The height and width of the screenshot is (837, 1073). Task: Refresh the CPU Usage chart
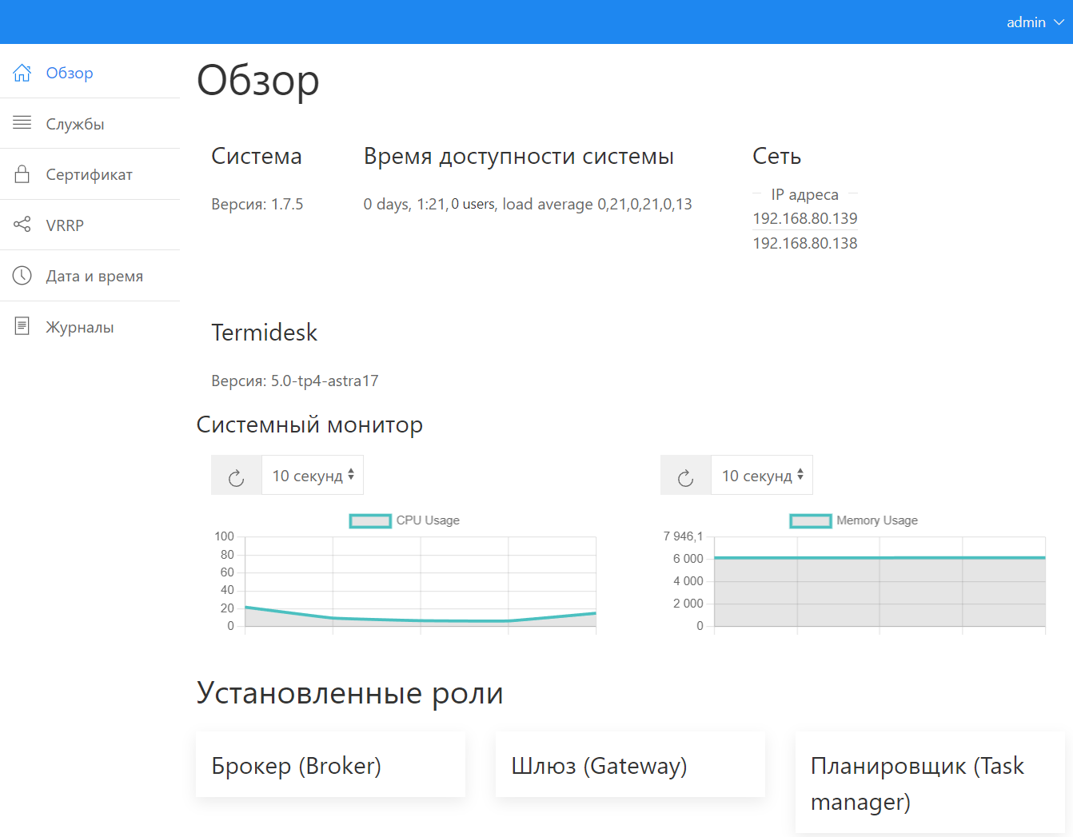[x=237, y=476]
